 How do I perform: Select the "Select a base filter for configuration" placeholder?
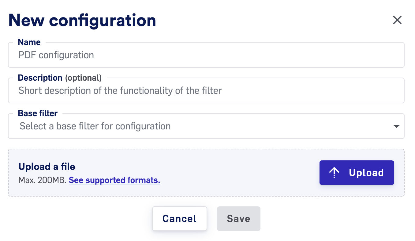[x=95, y=126]
